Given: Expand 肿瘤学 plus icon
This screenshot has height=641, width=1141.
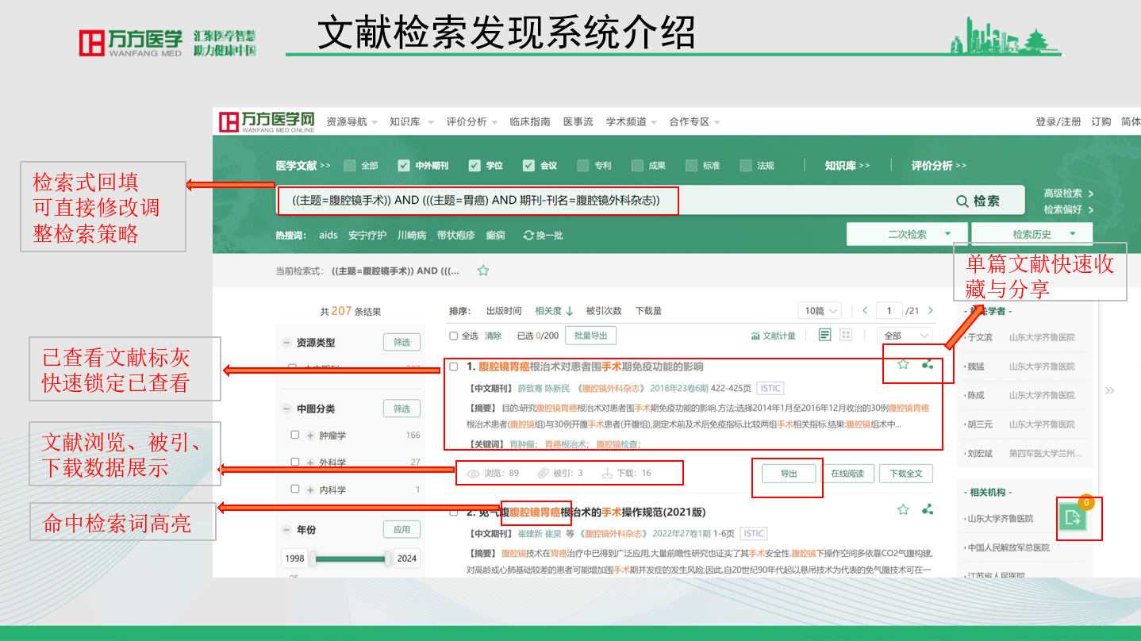Looking at the screenshot, I should (x=310, y=436).
